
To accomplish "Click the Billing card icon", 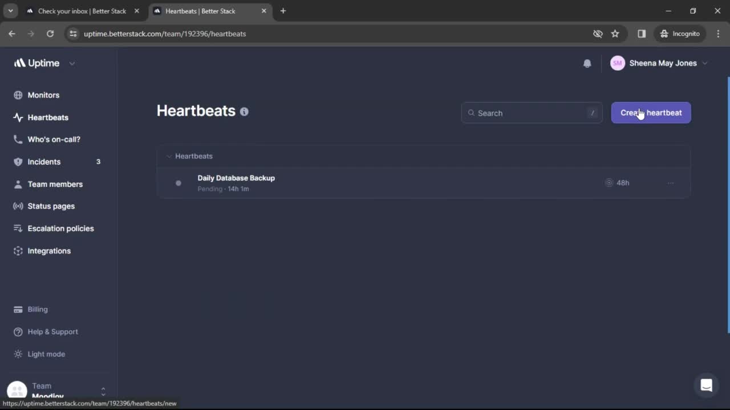I will click(18, 309).
